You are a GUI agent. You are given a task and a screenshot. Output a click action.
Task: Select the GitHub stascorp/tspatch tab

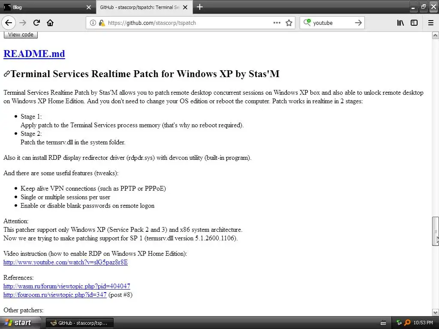pos(144,7)
